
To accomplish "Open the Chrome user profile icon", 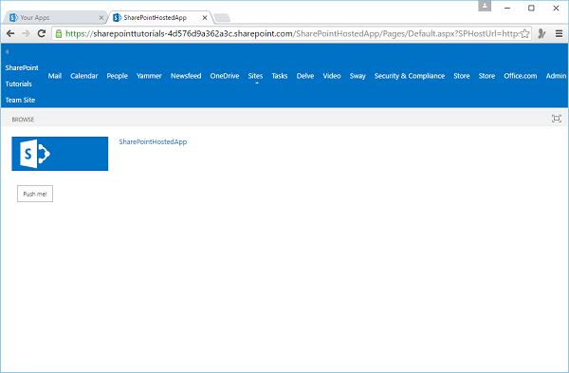I will [x=485, y=6].
